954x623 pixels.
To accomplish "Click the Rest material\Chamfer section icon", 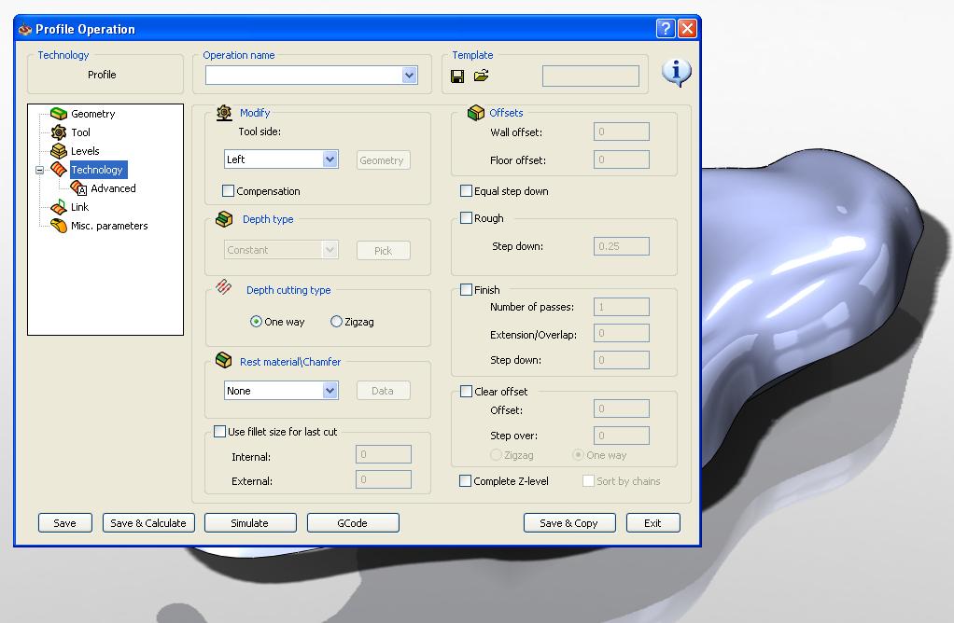I will click(223, 360).
